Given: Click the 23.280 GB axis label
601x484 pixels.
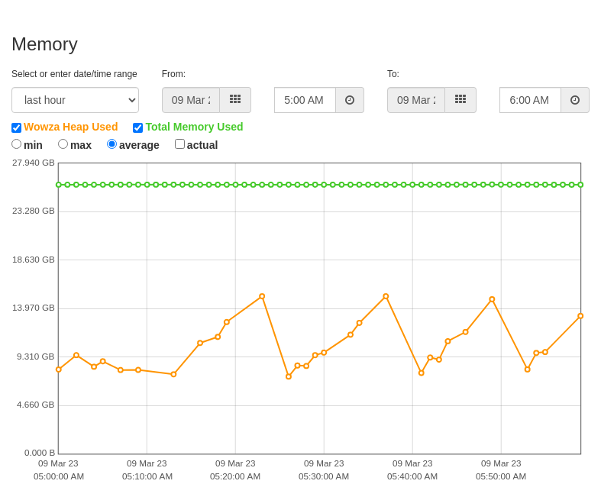Looking at the screenshot, I should click(x=34, y=211).
